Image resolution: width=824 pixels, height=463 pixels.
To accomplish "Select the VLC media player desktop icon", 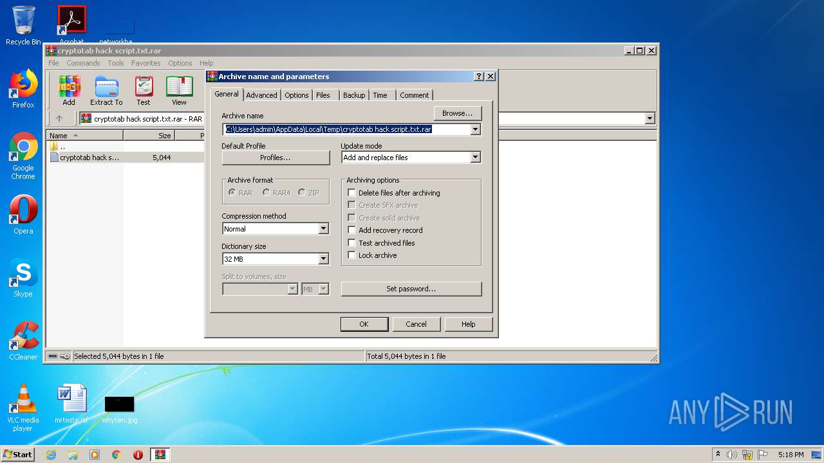I will coord(23,408).
